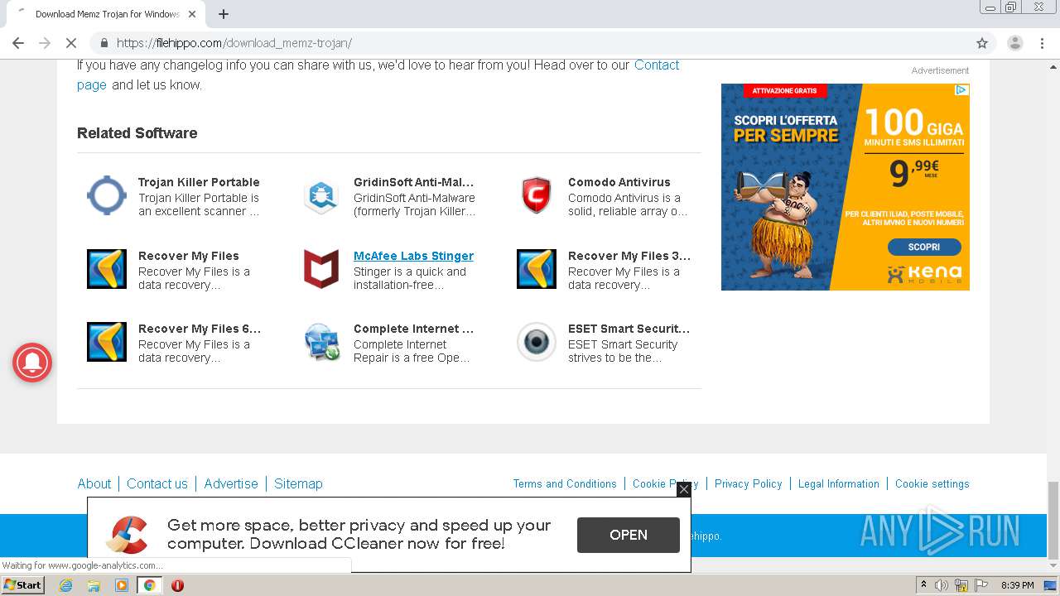This screenshot has width=1060, height=596.
Task: Click the Kena Mobile ad image
Action: point(845,187)
